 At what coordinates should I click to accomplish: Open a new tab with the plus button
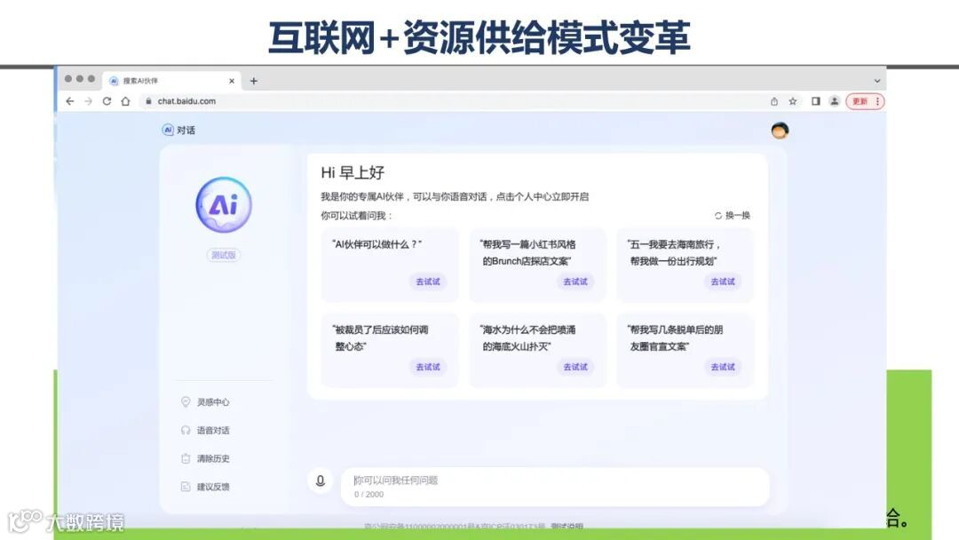tap(254, 81)
